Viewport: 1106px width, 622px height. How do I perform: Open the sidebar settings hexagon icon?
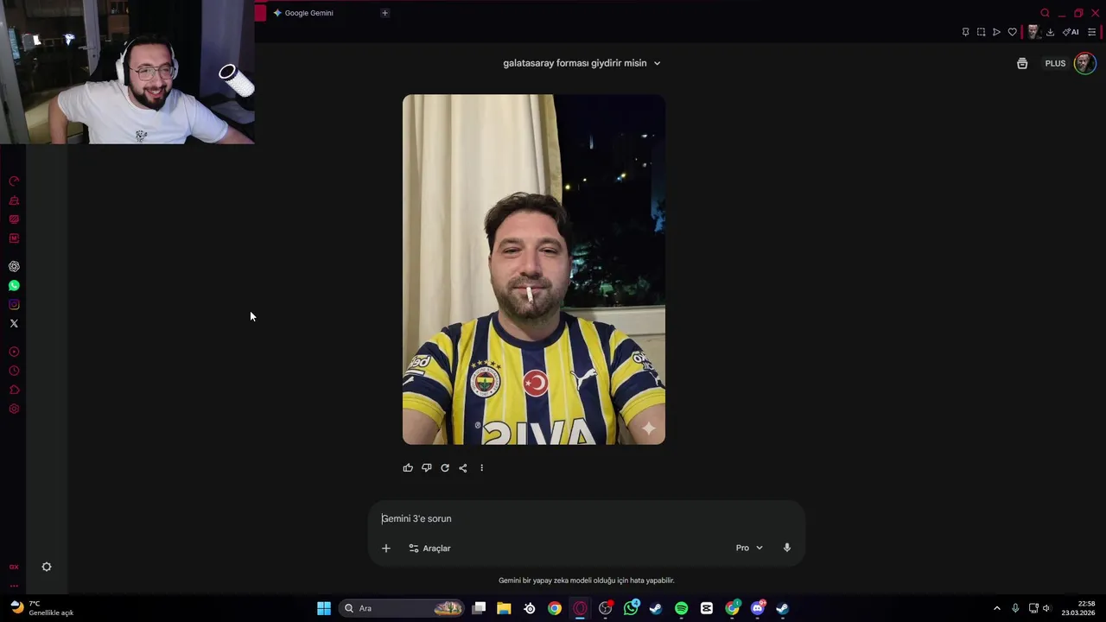[x=14, y=409]
